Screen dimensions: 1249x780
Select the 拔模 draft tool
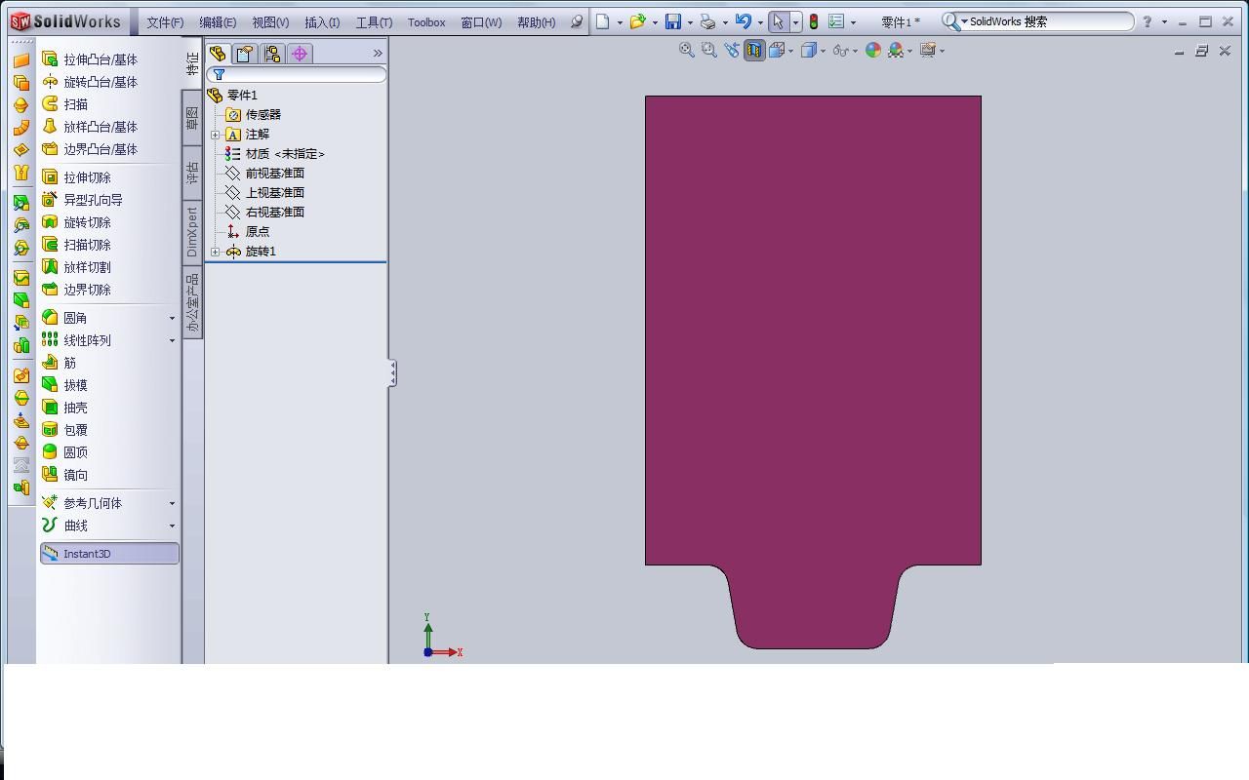point(64,385)
